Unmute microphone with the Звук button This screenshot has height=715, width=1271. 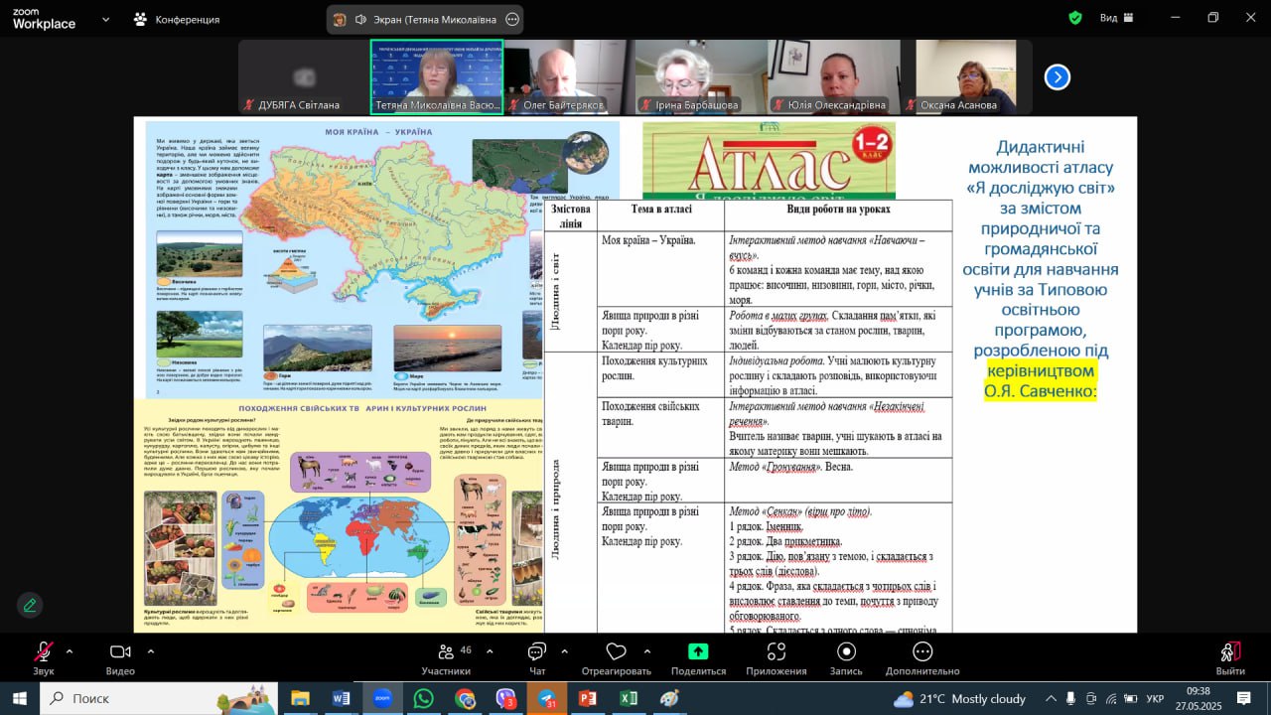[x=44, y=652]
